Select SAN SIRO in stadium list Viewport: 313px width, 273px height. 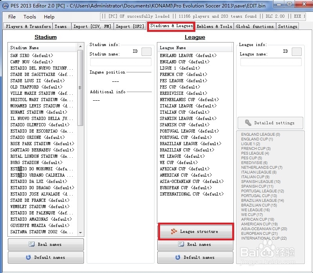(x=32, y=55)
